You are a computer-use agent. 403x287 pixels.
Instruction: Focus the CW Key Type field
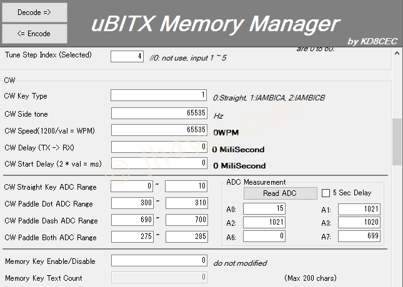159,95
